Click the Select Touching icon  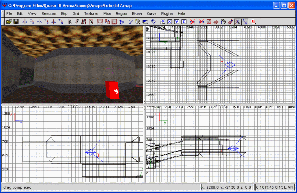77,22
